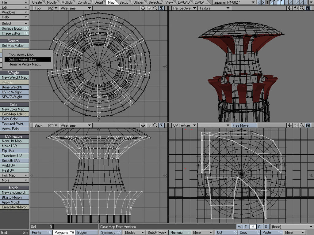Go to the previous layer bank arrow

pos(259,2)
